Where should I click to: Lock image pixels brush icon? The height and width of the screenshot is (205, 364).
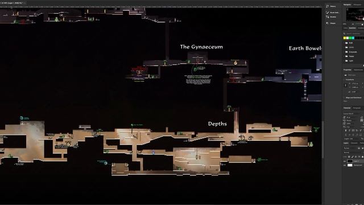(353, 157)
